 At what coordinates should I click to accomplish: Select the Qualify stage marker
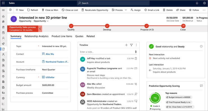(x=71, y=26)
